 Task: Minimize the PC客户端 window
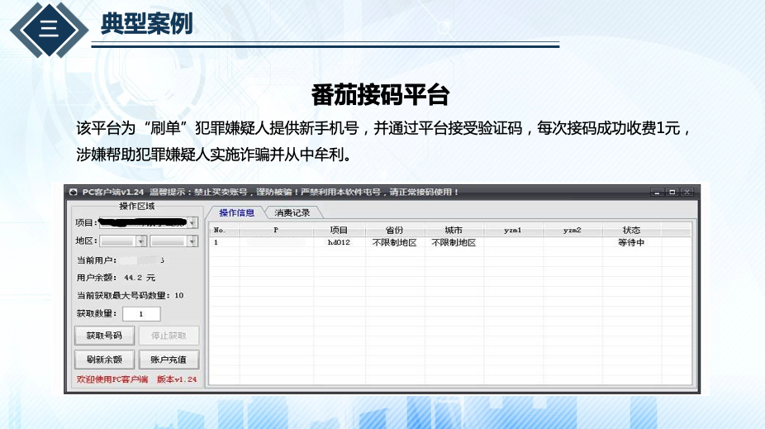[x=658, y=192]
